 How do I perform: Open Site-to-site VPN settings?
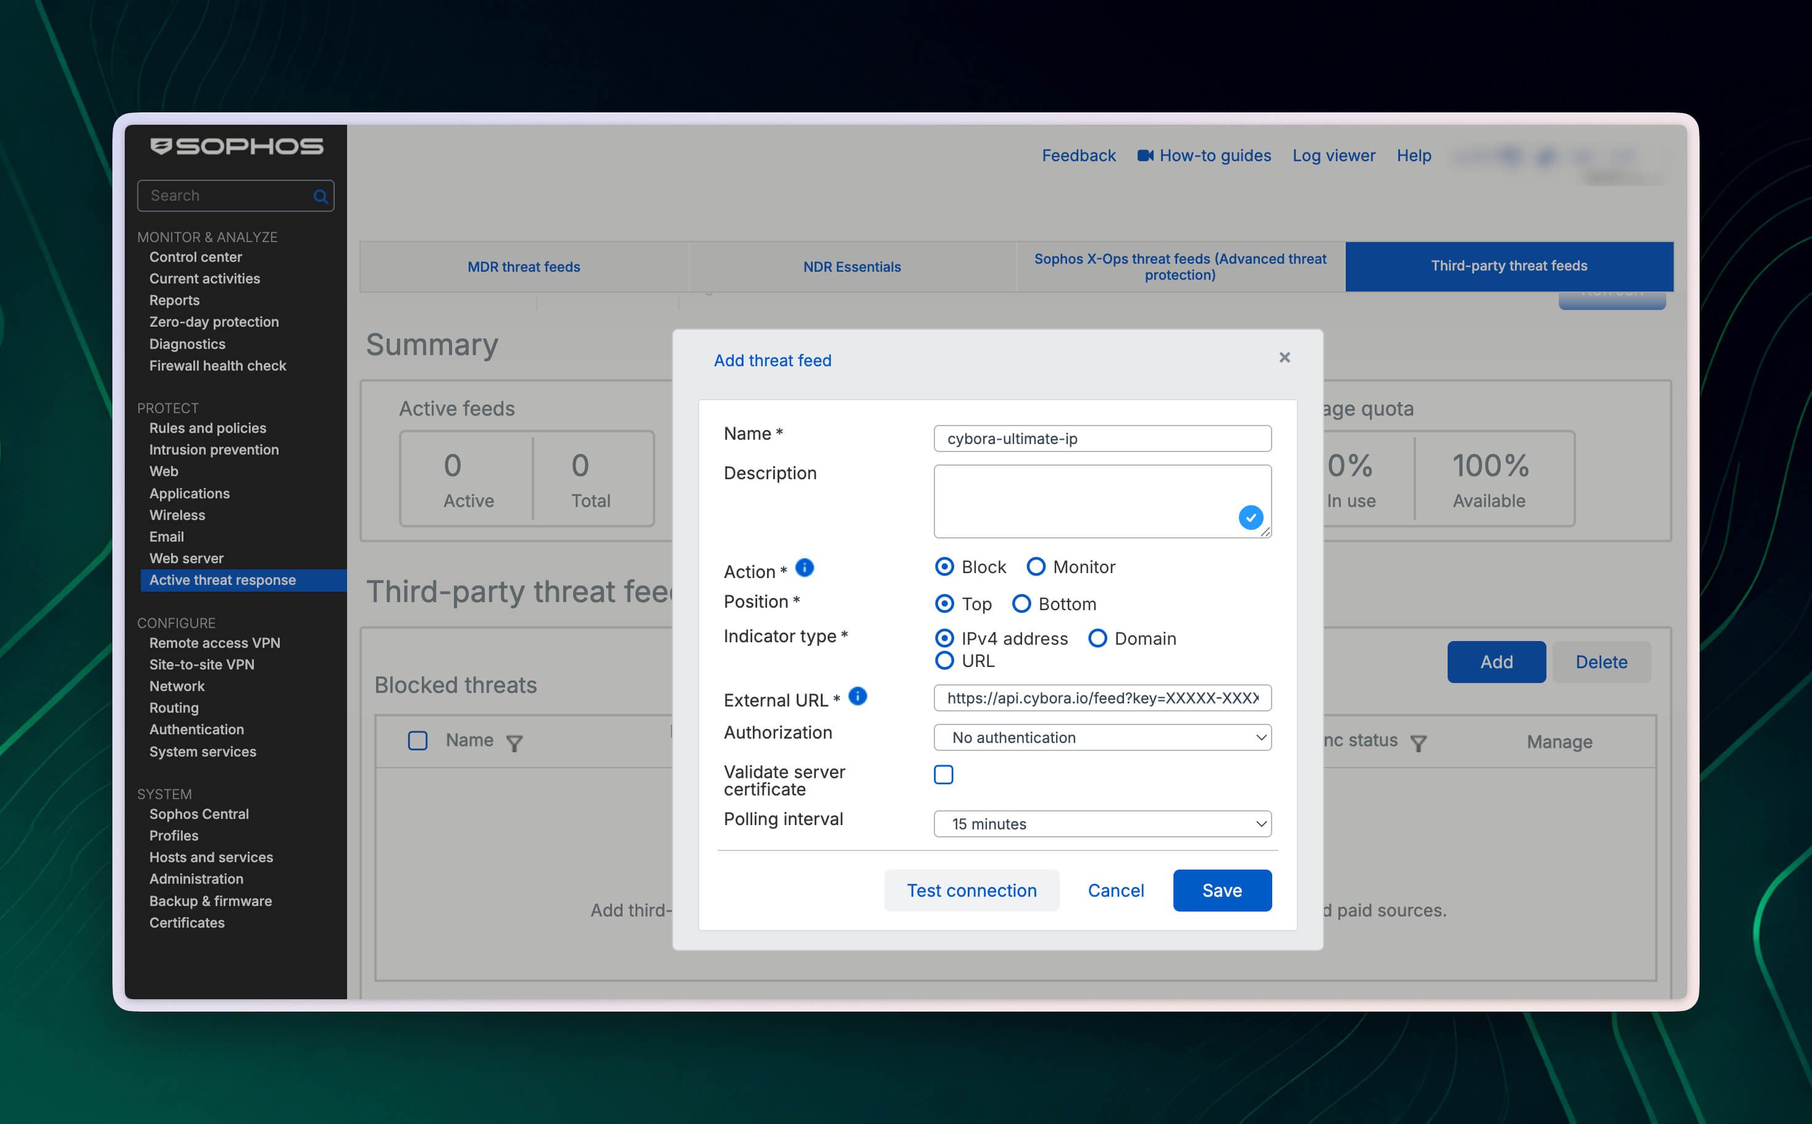201,665
